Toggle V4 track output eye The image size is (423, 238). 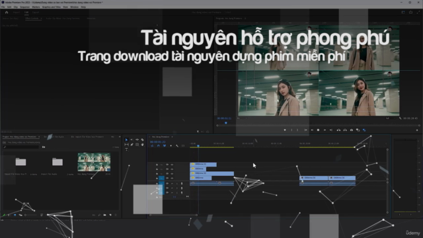(x=172, y=165)
